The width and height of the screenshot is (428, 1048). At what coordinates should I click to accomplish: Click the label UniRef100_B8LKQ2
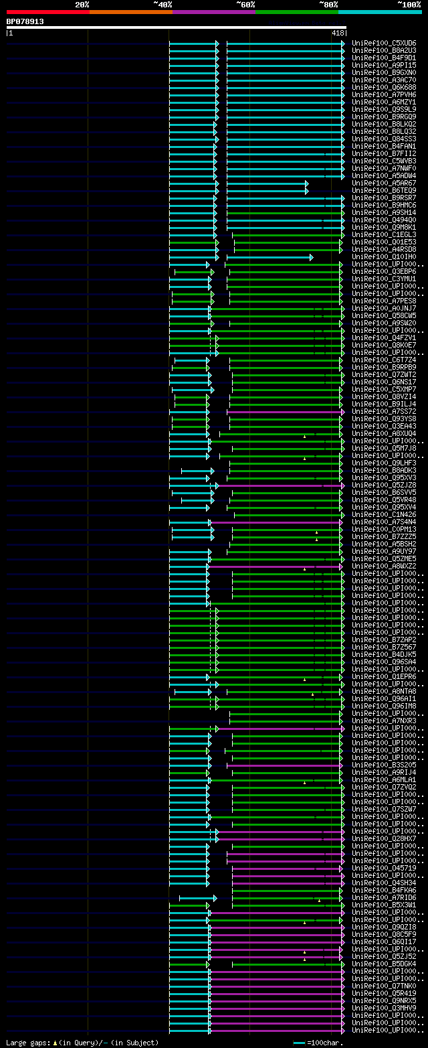point(384,124)
